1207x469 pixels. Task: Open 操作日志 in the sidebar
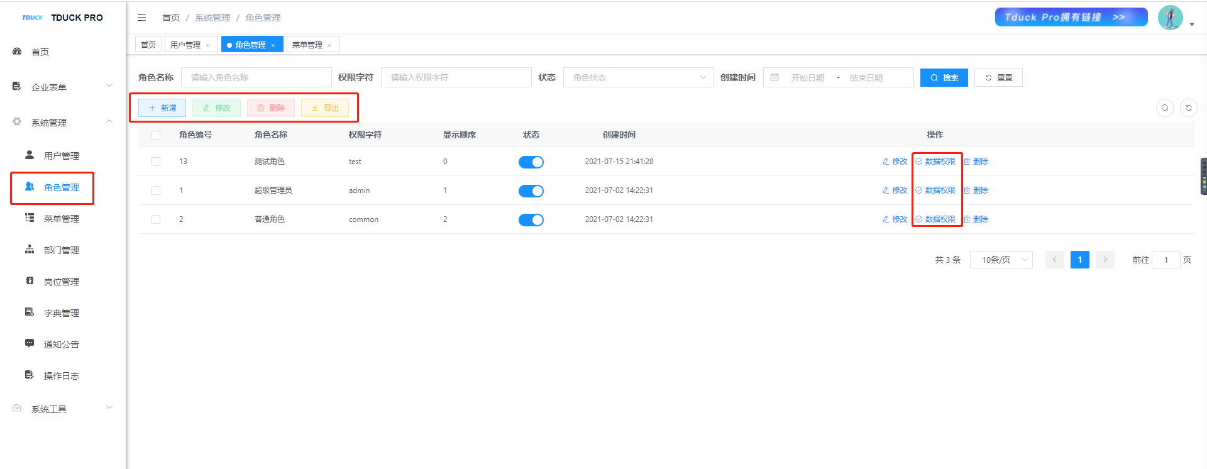pos(61,376)
